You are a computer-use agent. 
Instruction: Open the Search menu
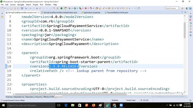coord(28,4)
